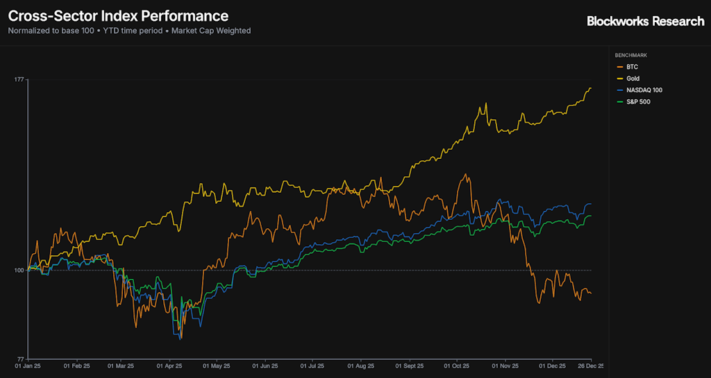The height and width of the screenshot is (378, 711).
Task: Click the green S&P 500 legend marker
Action: [619, 102]
